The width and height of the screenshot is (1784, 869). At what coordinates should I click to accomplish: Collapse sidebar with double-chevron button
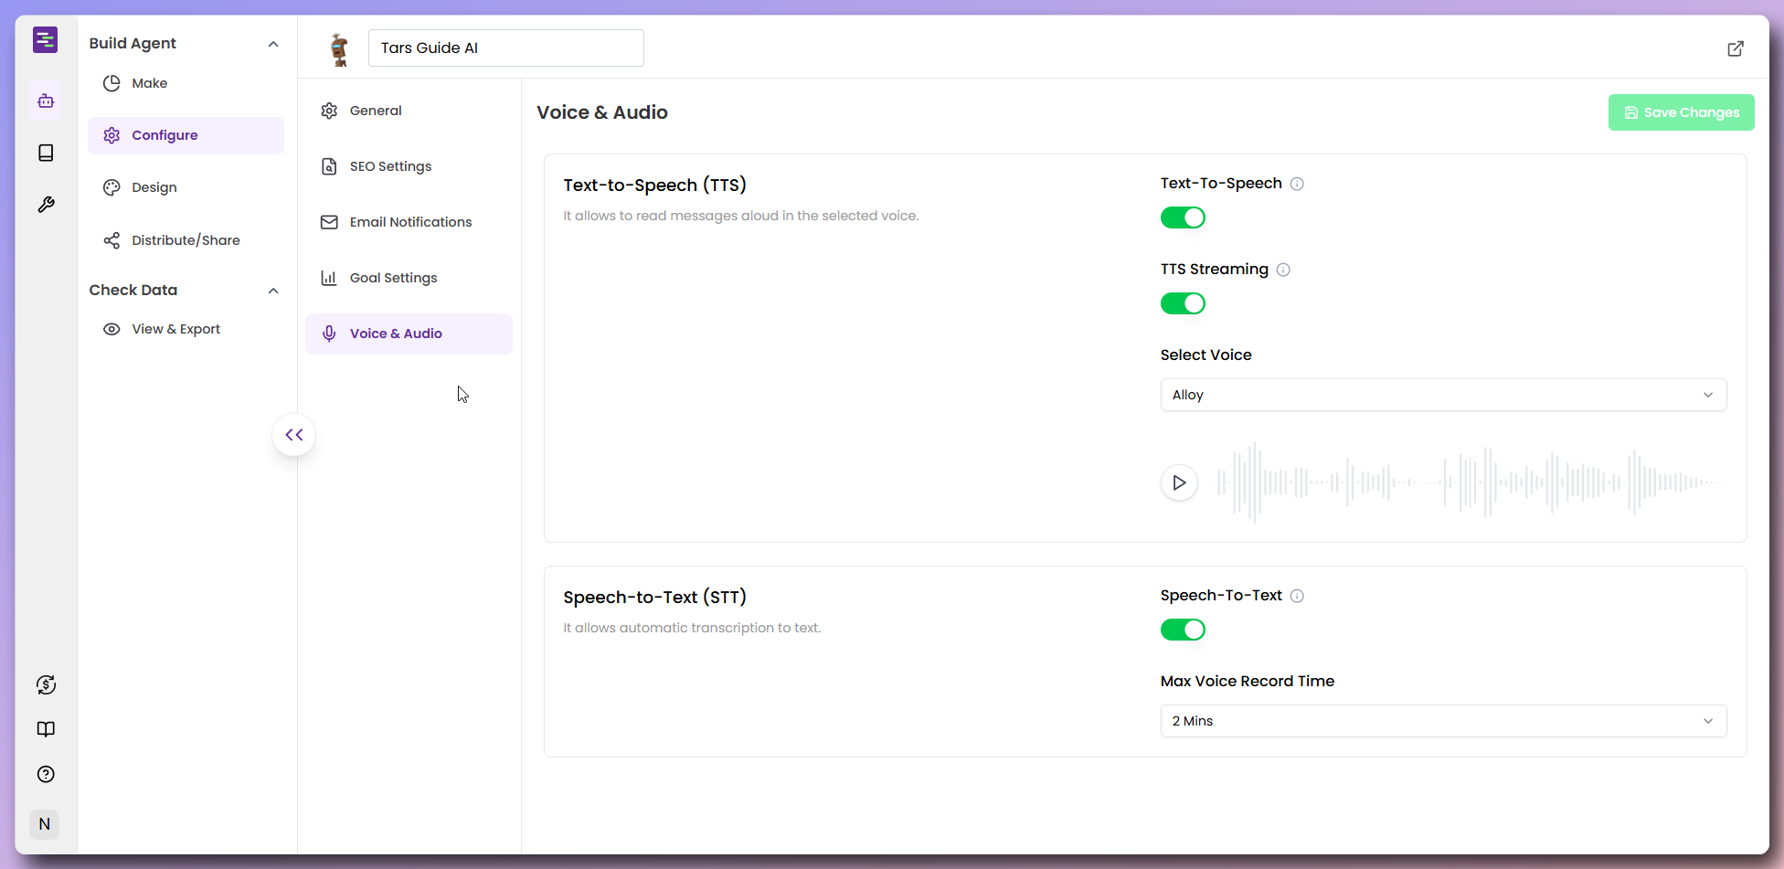point(294,435)
